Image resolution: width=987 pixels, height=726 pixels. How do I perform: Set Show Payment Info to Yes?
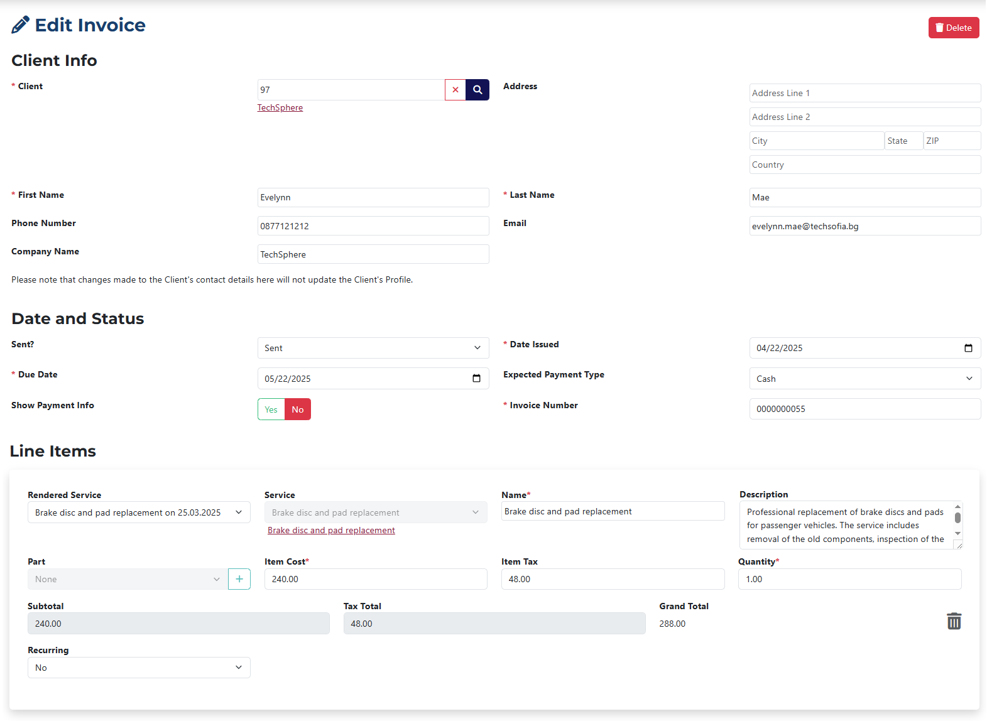coord(271,409)
